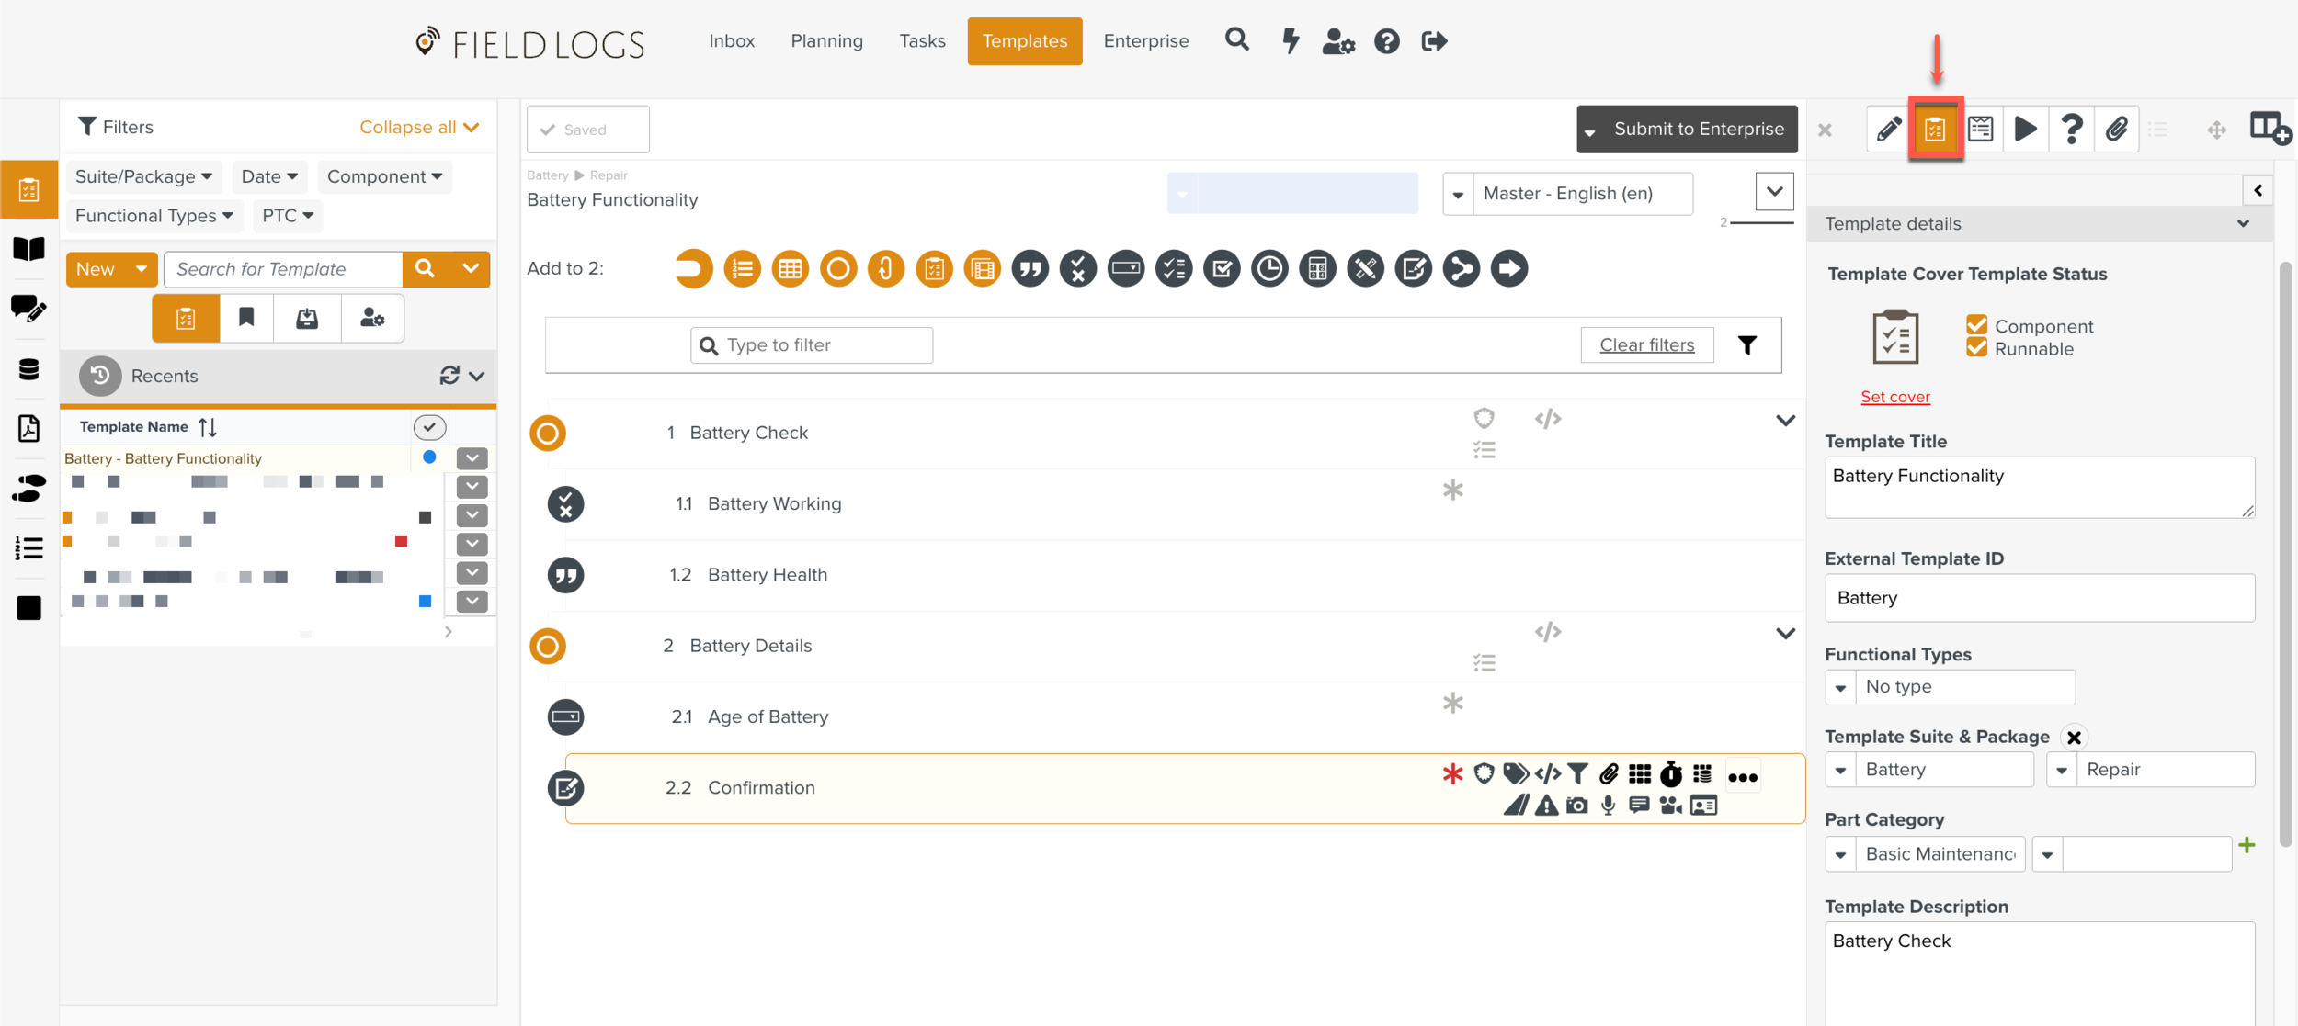Click the Search for Template field
2298x1026 pixels.
tap(283, 269)
